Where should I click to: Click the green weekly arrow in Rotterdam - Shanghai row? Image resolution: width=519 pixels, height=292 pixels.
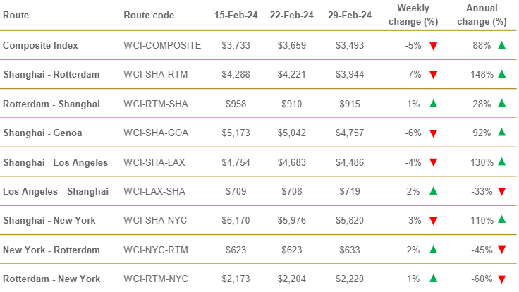pos(433,104)
